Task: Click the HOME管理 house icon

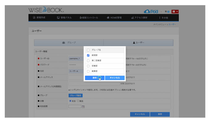Action: pyautogui.click(x=108, y=18)
